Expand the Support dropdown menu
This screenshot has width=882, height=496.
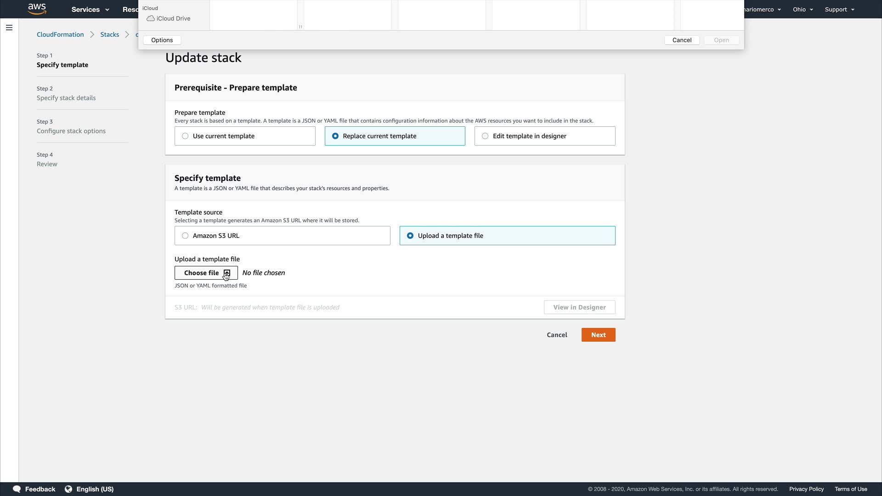click(839, 9)
